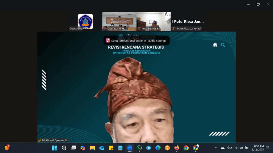This screenshot has width=273, height=153.
Task: Click muted mic icon of I Putu Risca Januriadi
Action: tap(173, 29)
